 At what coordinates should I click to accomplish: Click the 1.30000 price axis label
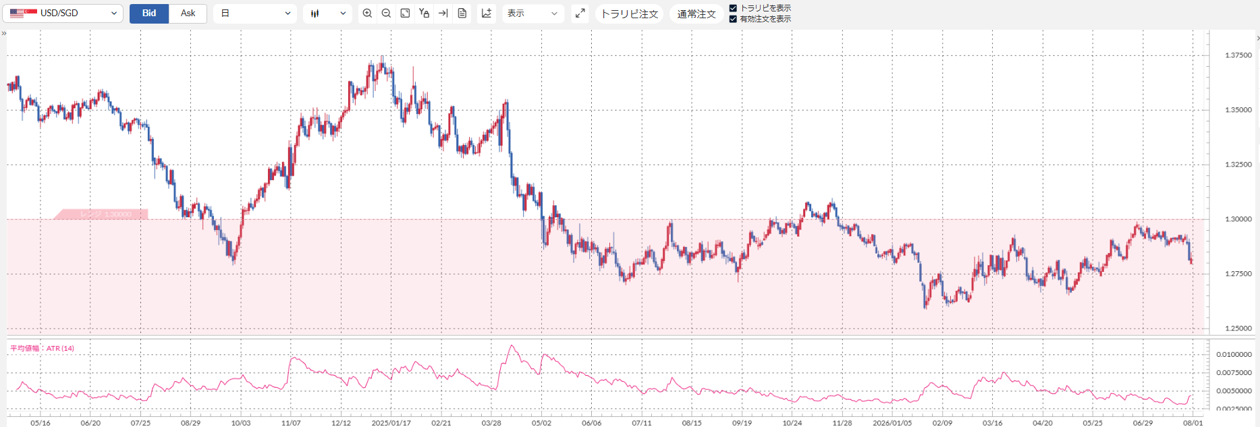(x=1238, y=219)
